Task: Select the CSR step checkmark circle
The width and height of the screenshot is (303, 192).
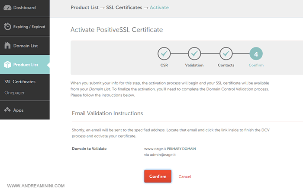Action: [164, 54]
